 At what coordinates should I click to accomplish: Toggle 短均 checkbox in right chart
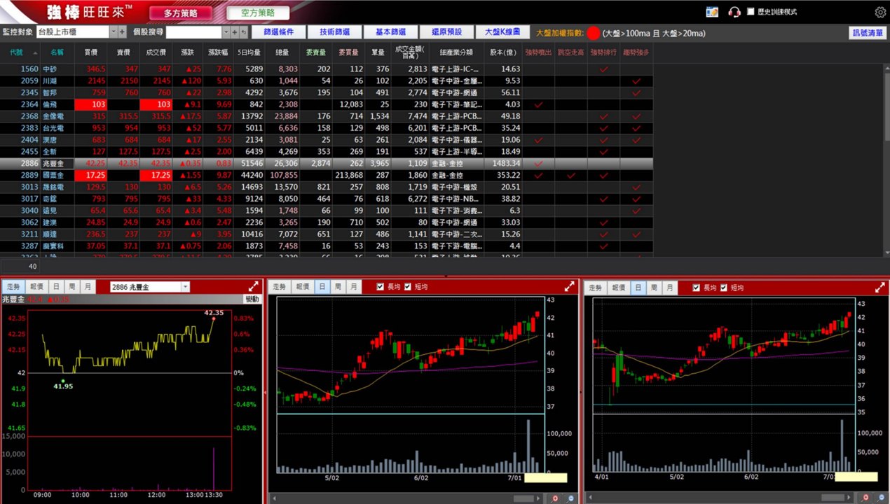(x=723, y=288)
